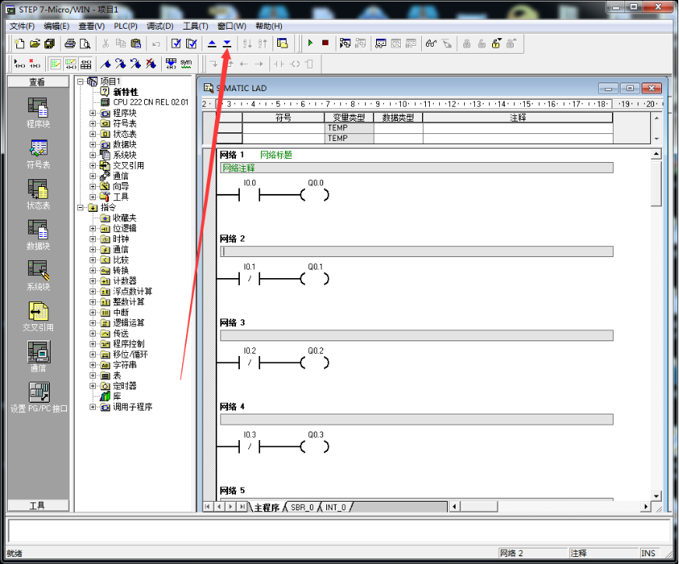Click the print icon in toolbar
Viewport: 679px width, 564px height.
[x=70, y=44]
